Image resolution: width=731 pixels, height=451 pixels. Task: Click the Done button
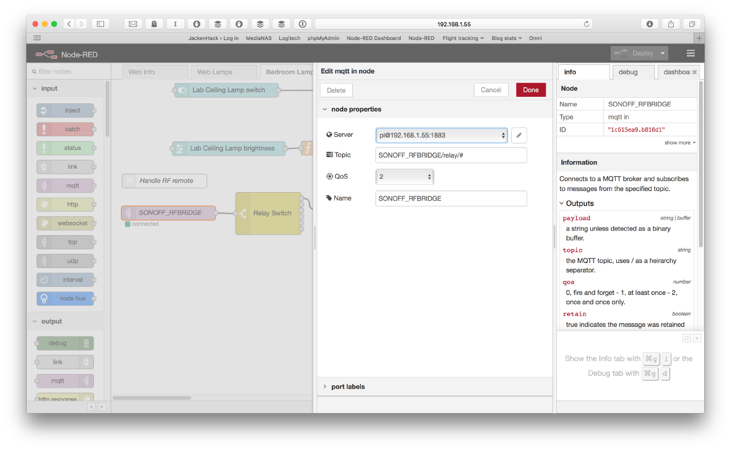pos(531,90)
